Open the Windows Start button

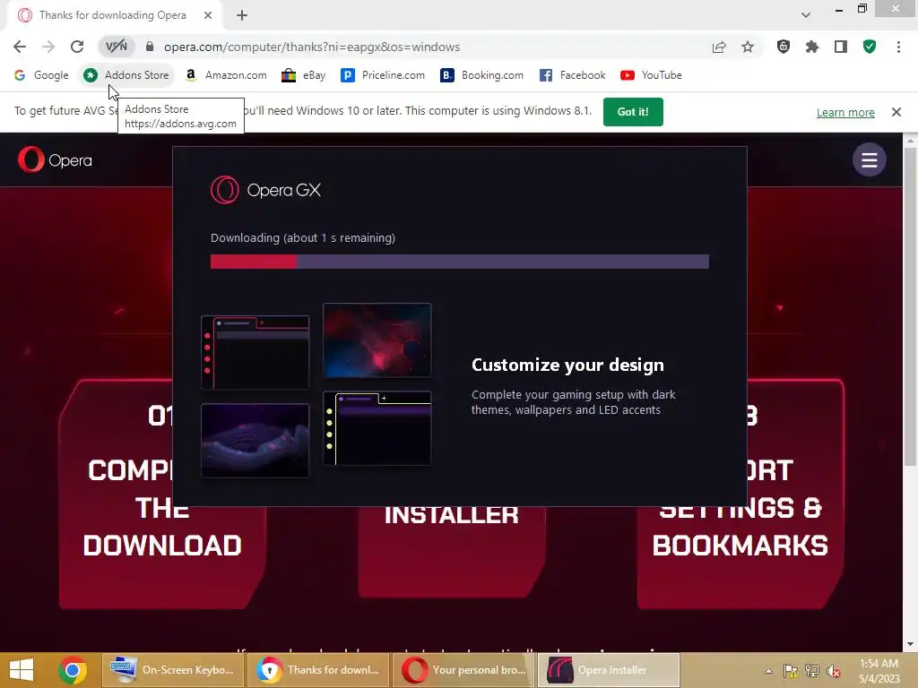pos(22,670)
